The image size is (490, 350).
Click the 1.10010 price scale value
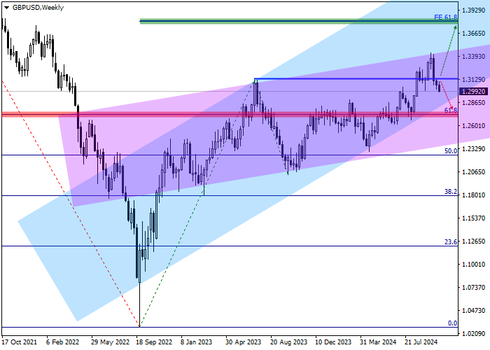point(474,265)
